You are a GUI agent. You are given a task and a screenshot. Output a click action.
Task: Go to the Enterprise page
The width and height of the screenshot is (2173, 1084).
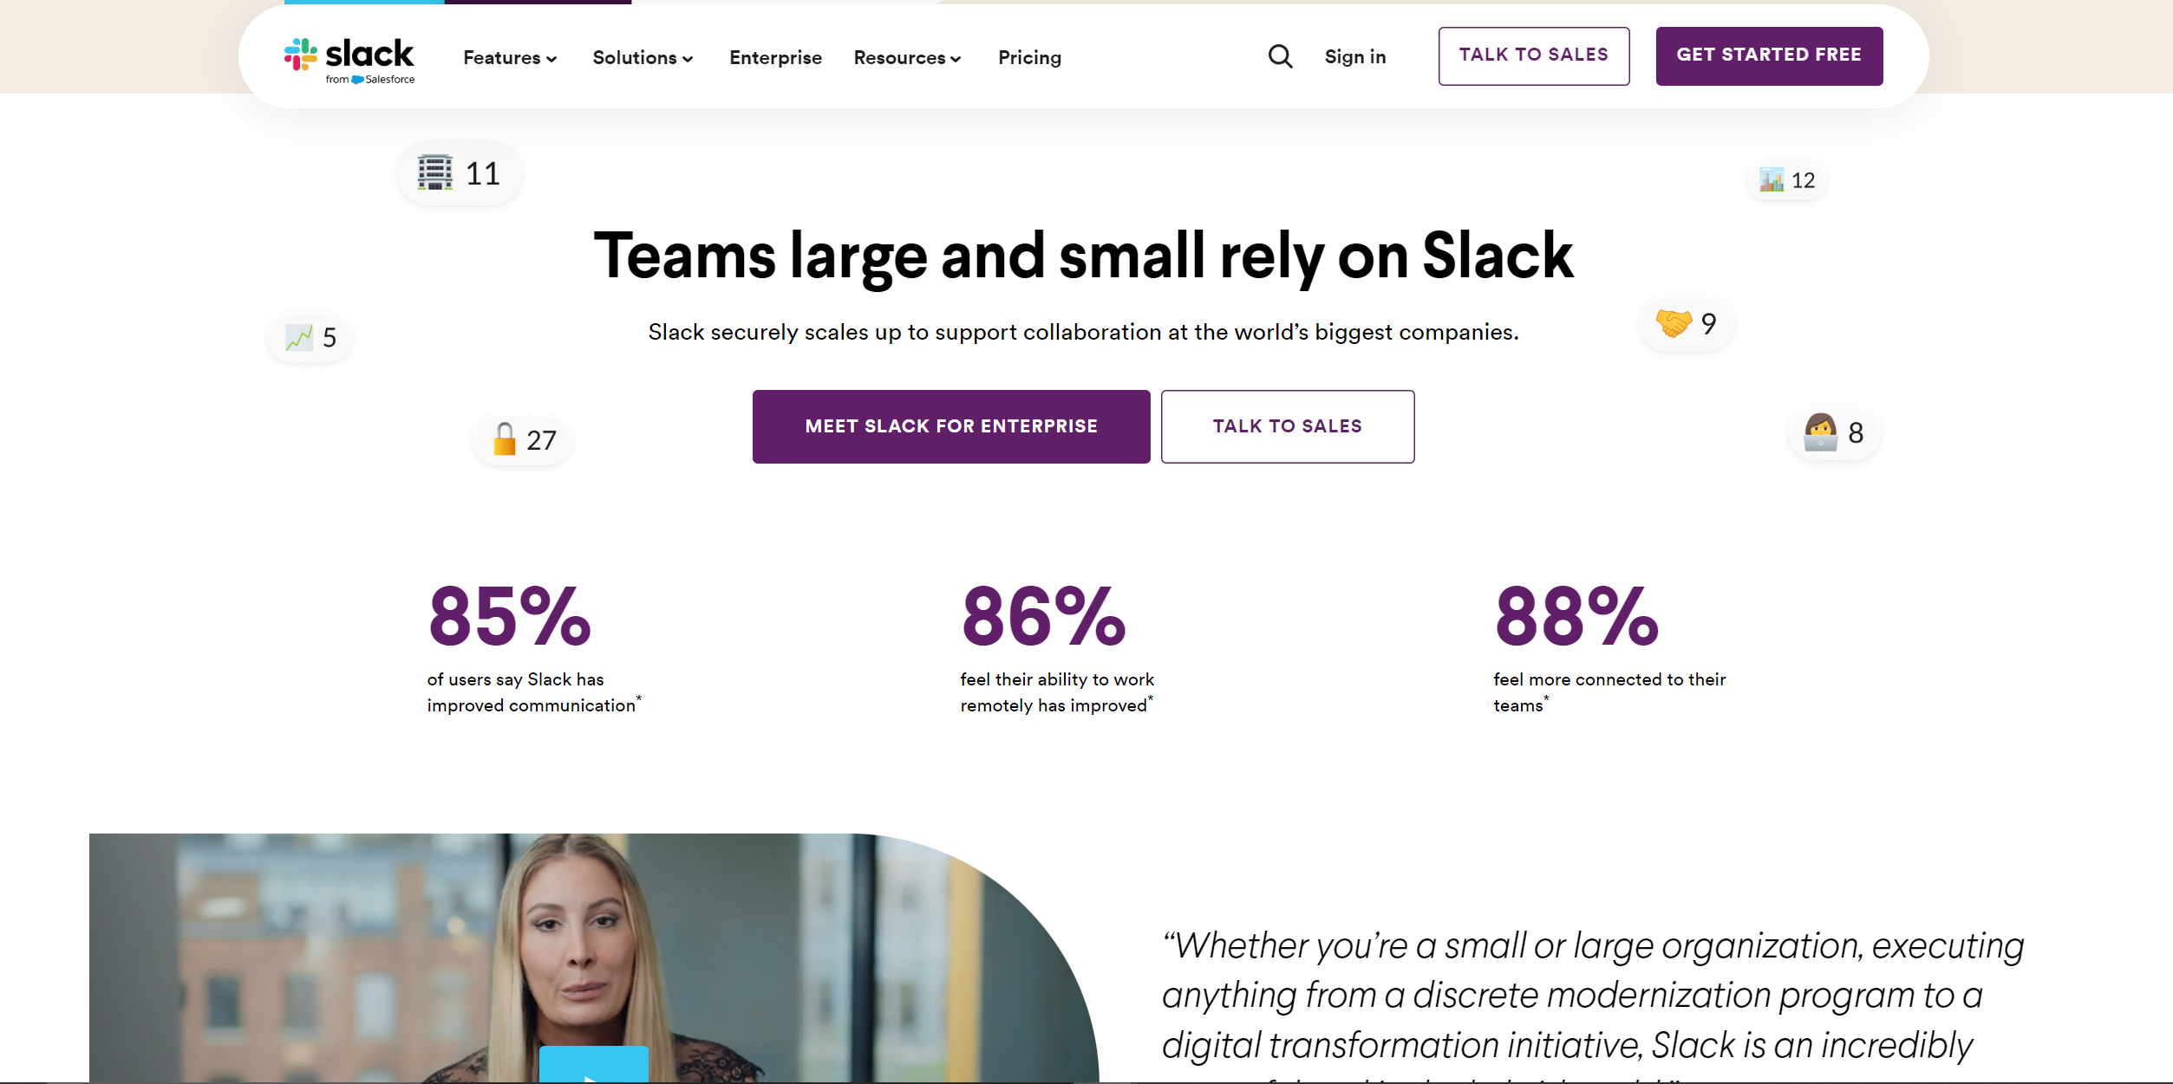pyautogui.click(x=775, y=58)
